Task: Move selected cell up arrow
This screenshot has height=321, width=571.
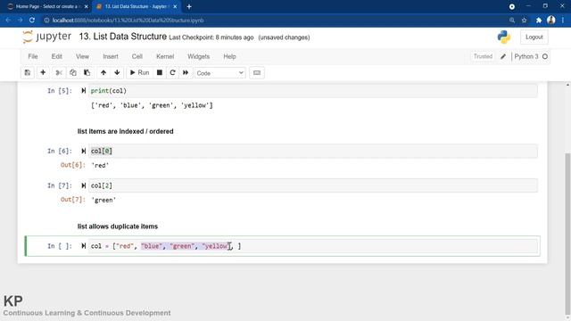Action: [x=103, y=73]
